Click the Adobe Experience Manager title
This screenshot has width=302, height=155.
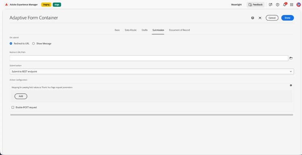pyautogui.click(x=24, y=4)
